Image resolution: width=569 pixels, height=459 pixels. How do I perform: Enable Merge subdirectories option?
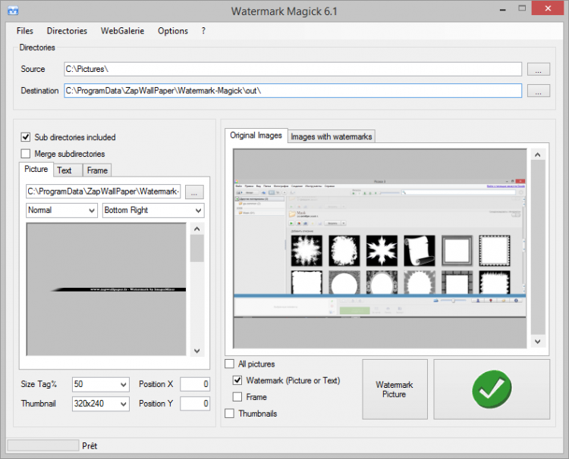27,154
